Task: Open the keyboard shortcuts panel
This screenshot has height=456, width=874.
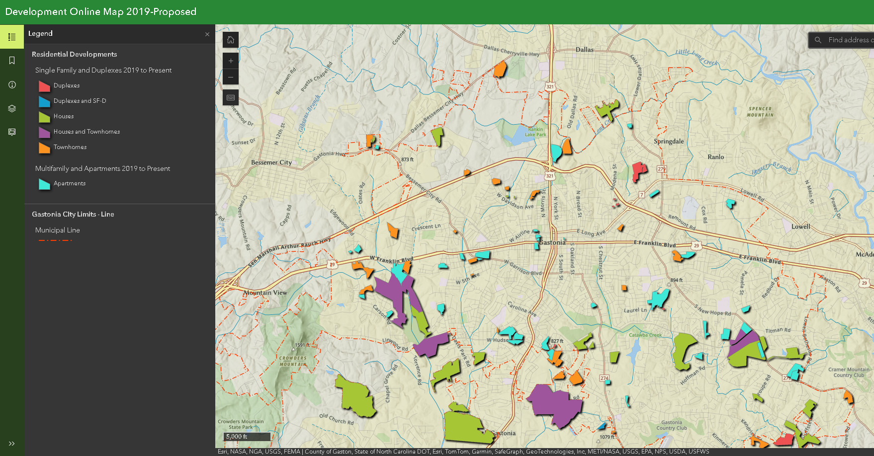Action: click(230, 97)
